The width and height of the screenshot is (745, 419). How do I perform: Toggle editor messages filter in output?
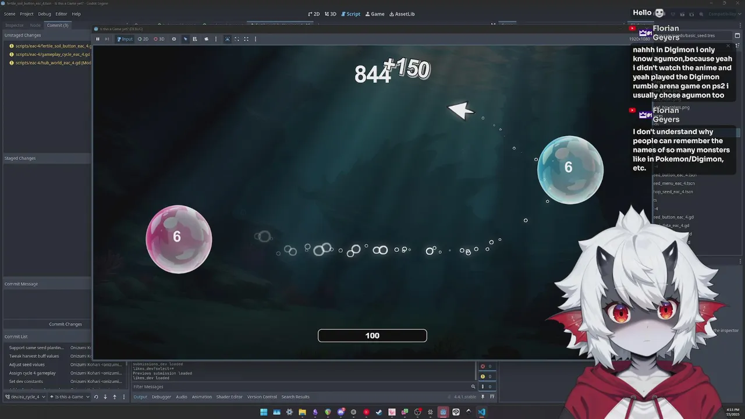[x=486, y=386]
